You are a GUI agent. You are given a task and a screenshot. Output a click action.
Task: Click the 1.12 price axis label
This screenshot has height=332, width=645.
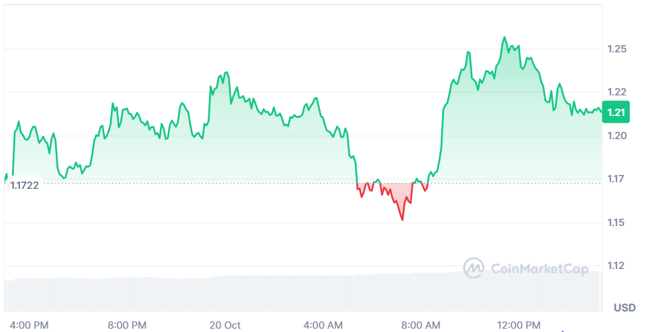tap(616, 266)
